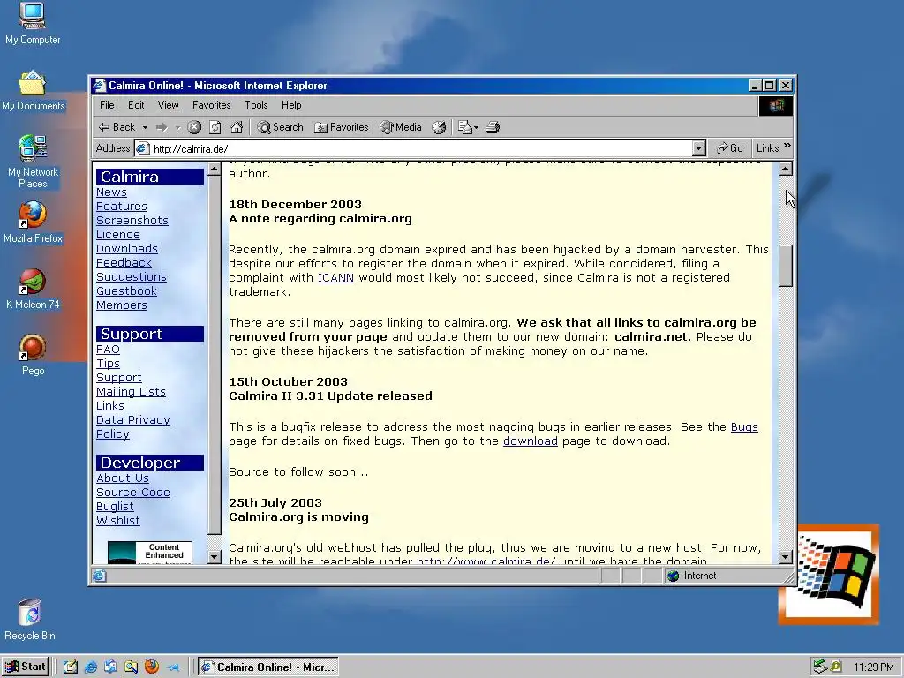Image resolution: width=904 pixels, height=678 pixels.
Task: Click the address bar URL field
Action: [413, 148]
